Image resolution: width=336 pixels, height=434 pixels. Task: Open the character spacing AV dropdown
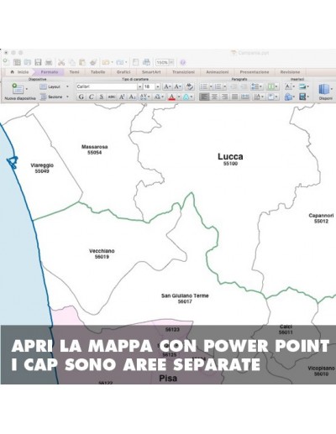(x=145, y=97)
